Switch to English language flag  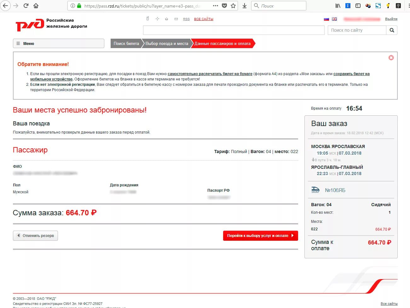pyautogui.click(x=334, y=19)
